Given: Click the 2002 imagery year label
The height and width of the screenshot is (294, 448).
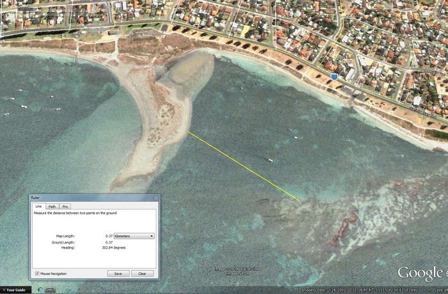Looking at the screenshot, I should [49, 290].
